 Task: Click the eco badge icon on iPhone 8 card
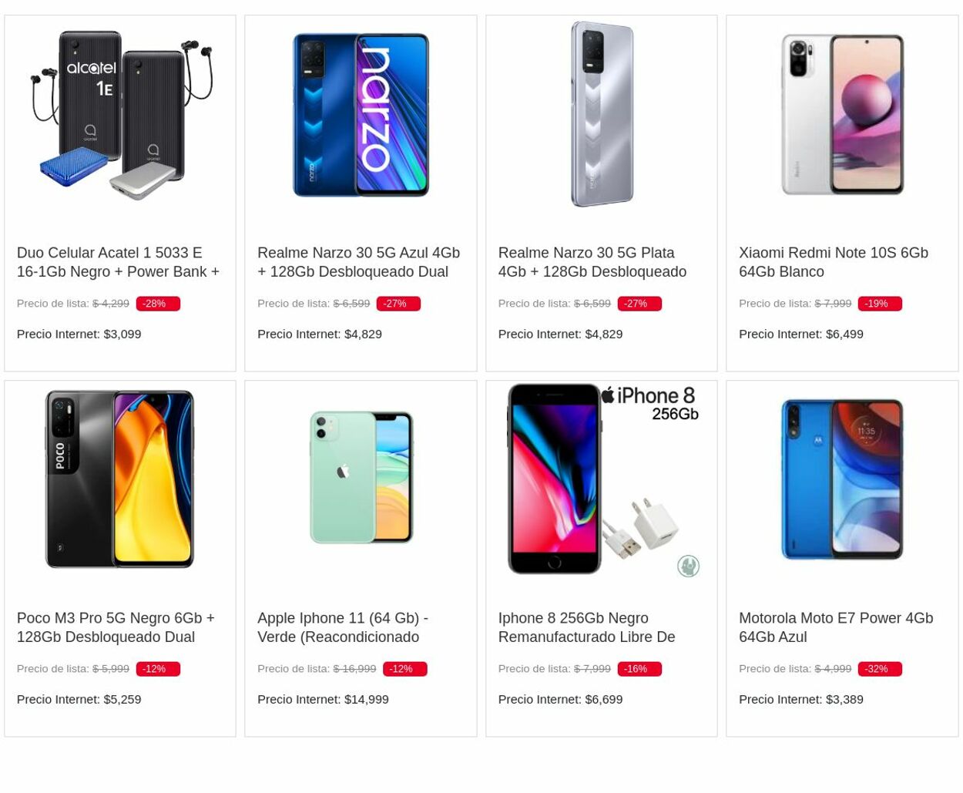click(688, 565)
